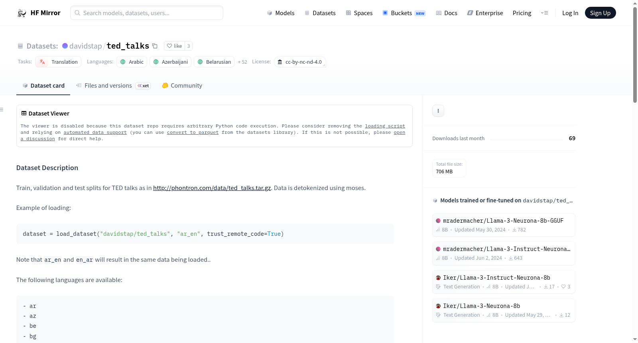This screenshot has height=343, width=638.
Task: Click the avatar of mradermacher/Llama-3-Neurona-8b-GGUF
Action: pos(438,221)
